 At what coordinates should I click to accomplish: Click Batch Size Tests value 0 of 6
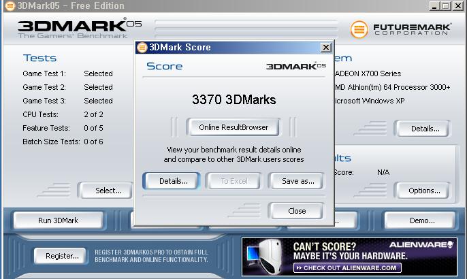pos(93,142)
